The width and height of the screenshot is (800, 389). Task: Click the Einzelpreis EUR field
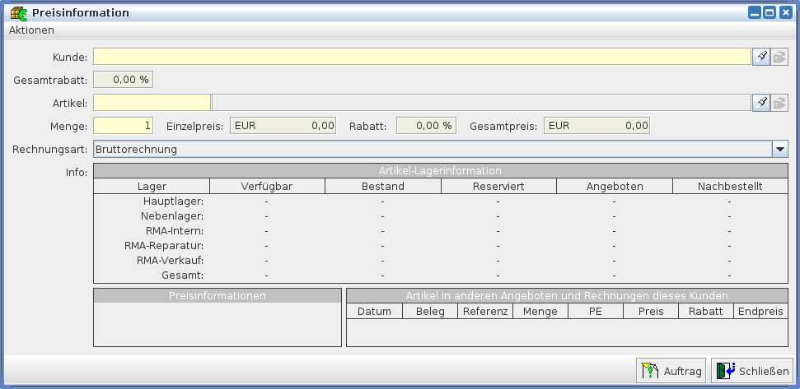(283, 126)
